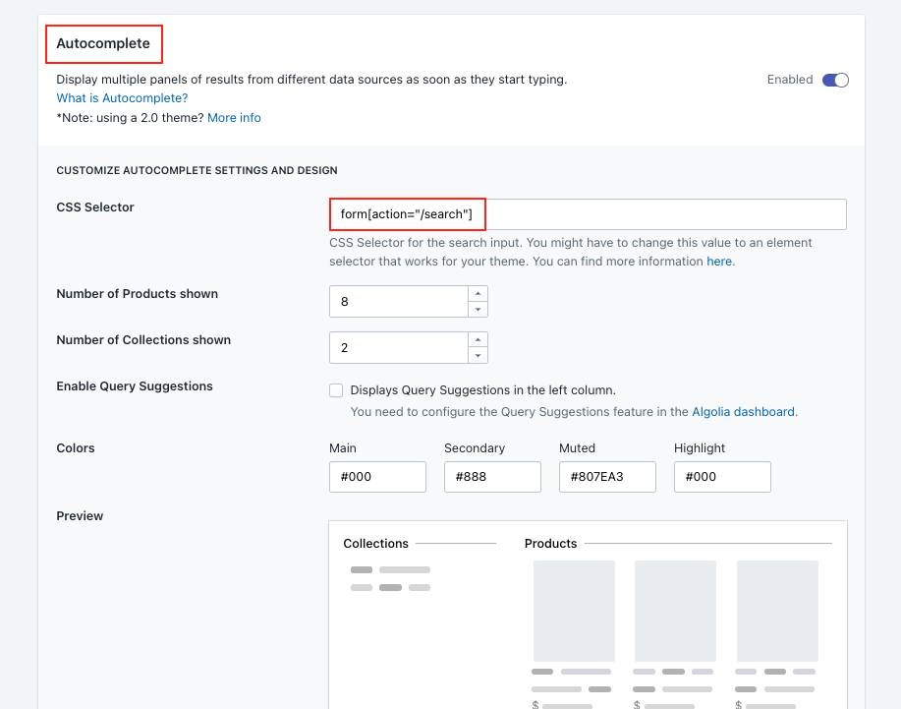
Task: Edit the Main color field
Action: pyautogui.click(x=377, y=477)
